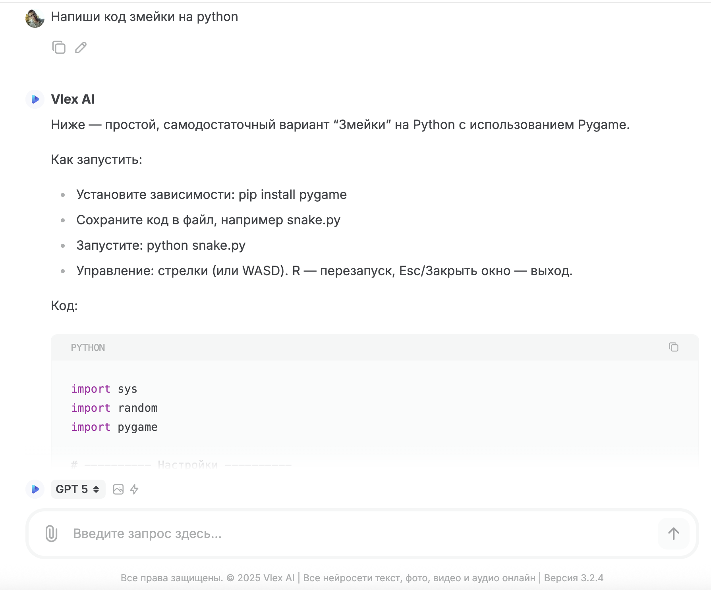The height and width of the screenshot is (590, 711).
Task: Click the image icon beside GPT 5
Action: [118, 489]
